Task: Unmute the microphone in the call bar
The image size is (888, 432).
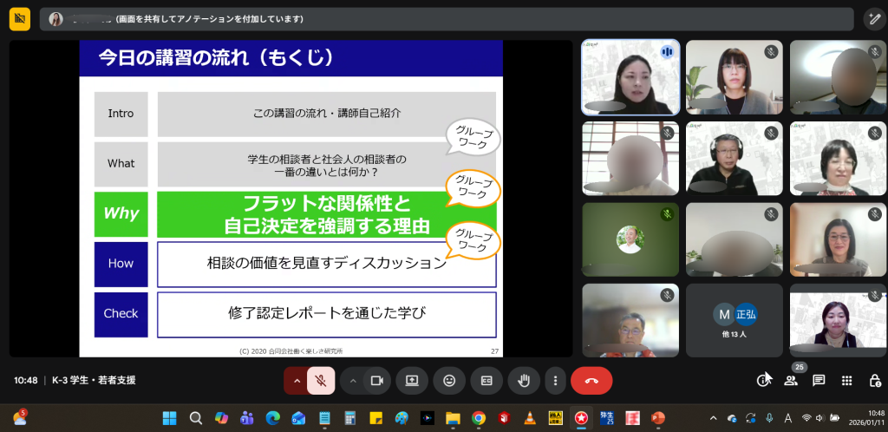Action: pyautogui.click(x=321, y=380)
